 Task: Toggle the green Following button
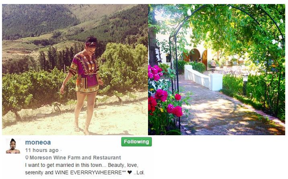[x=136, y=142]
